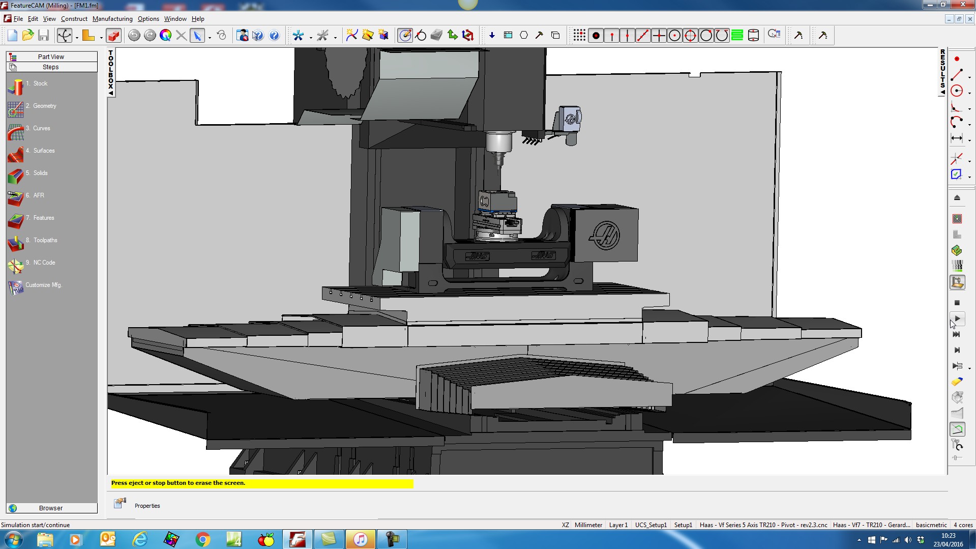Viewport: 976px width, 549px height.
Task: Click the simulation speed slider
Action: pyautogui.click(x=957, y=458)
